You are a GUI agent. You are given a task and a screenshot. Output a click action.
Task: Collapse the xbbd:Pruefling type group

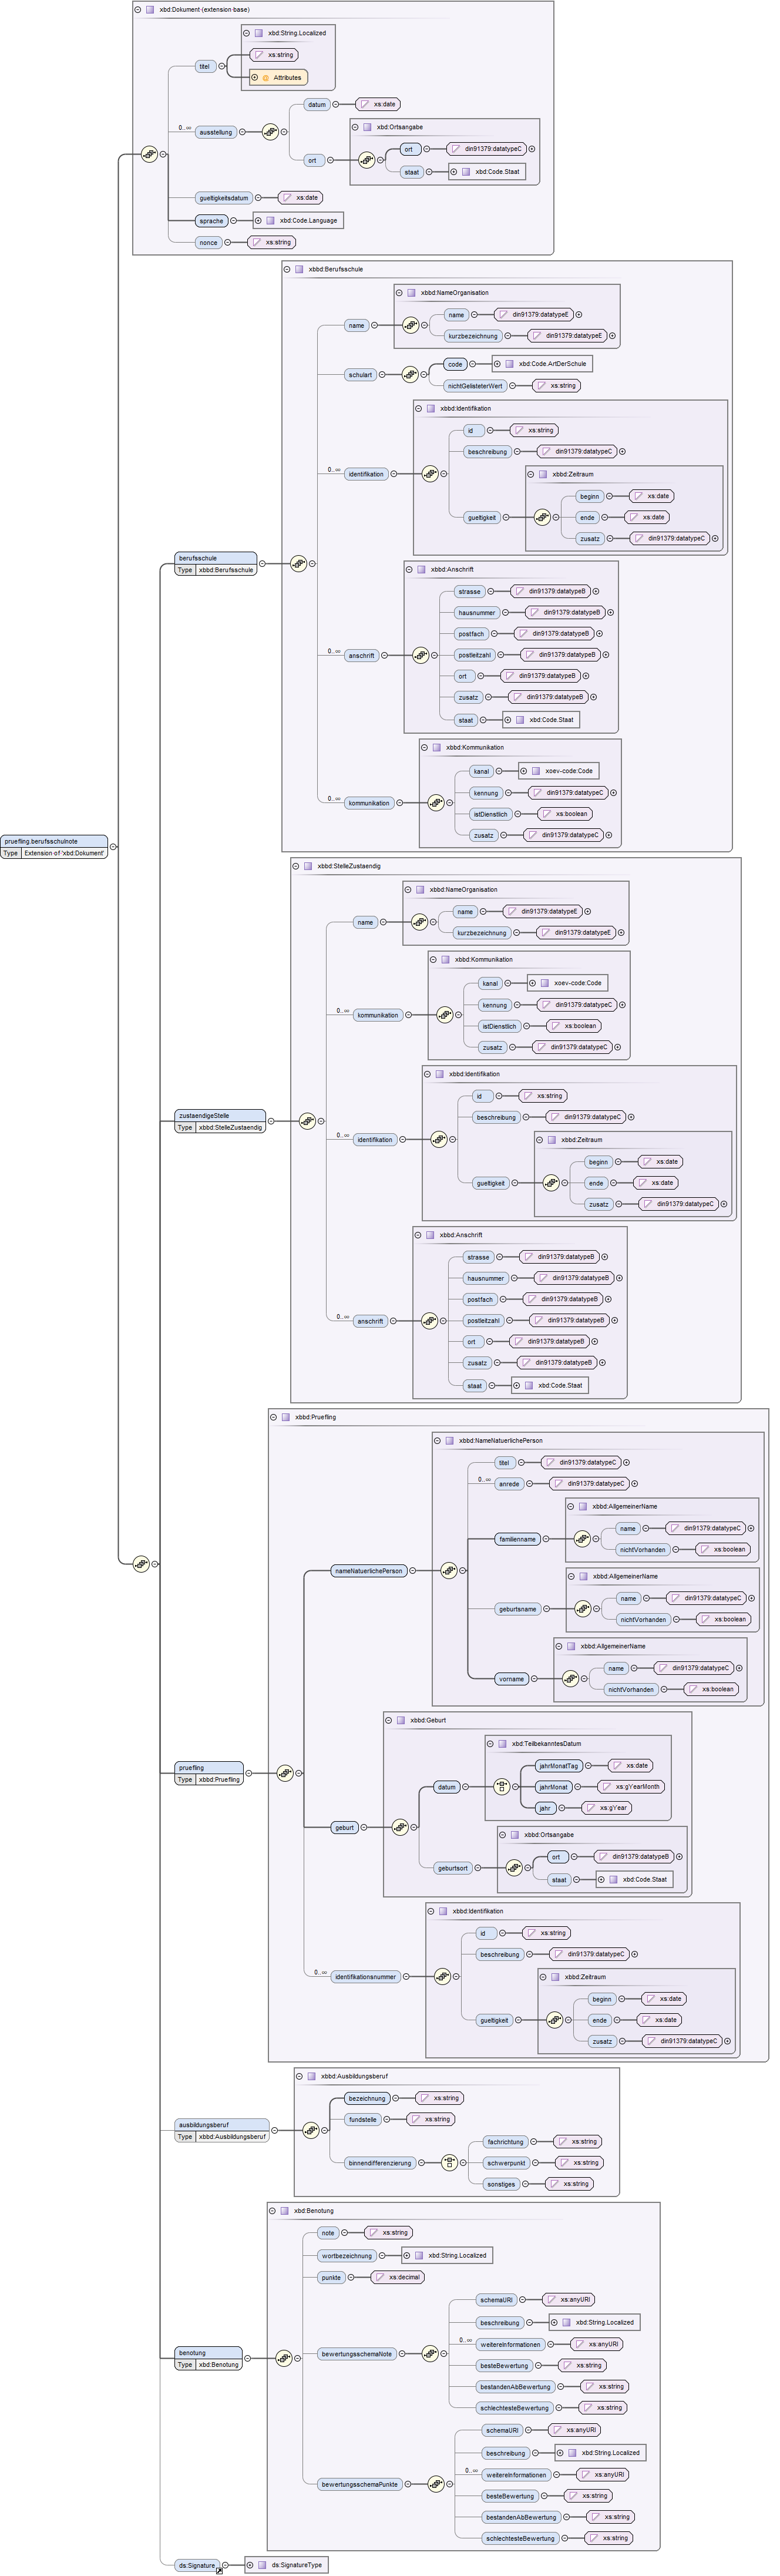[274, 1417]
